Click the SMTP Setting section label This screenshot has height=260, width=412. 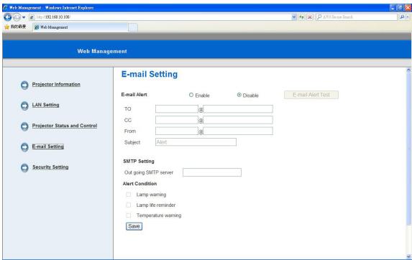coord(139,162)
